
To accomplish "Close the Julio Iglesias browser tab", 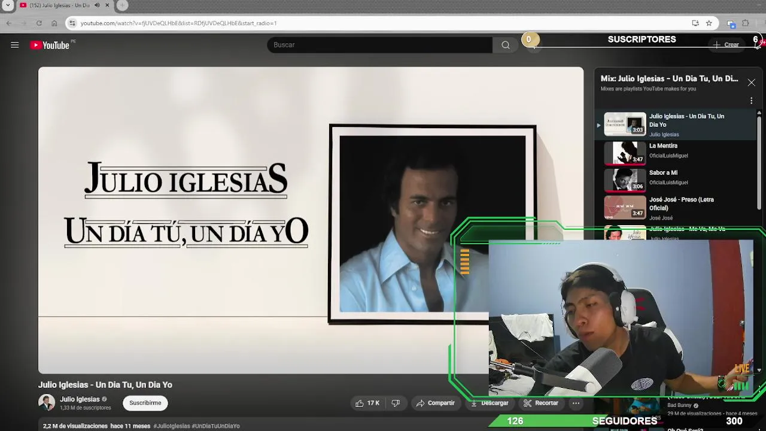I will [108, 5].
